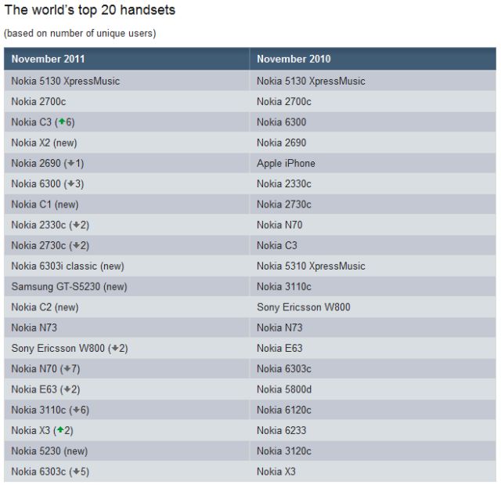501x485 pixels.
Task: Click the 'Nokia 5800d' cell
Action: coord(373,389)
